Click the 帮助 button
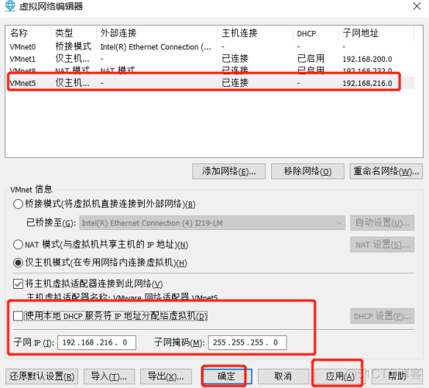The height and width of the screenshot is (388, 429). tap(396, 376)
